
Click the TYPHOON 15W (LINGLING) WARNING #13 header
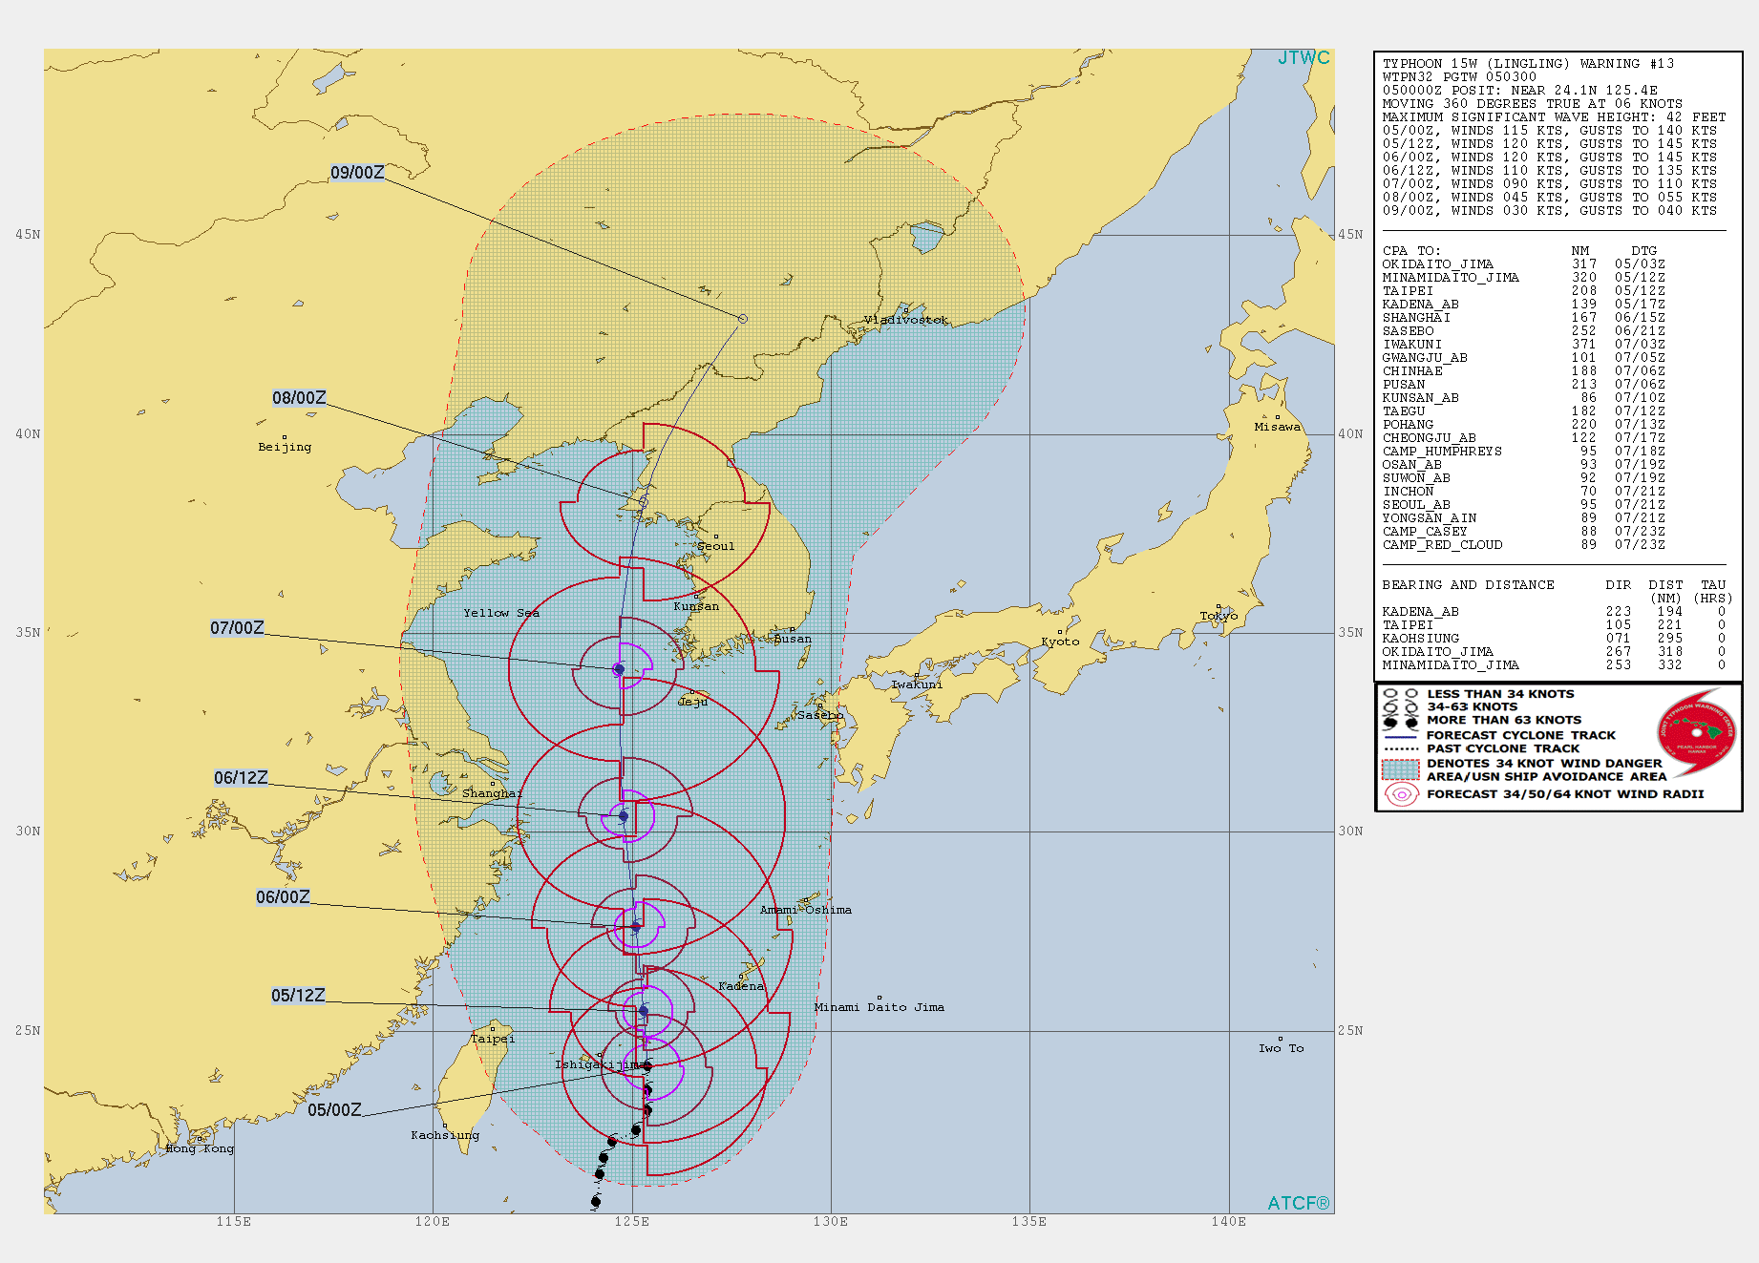pos(1528,64)
